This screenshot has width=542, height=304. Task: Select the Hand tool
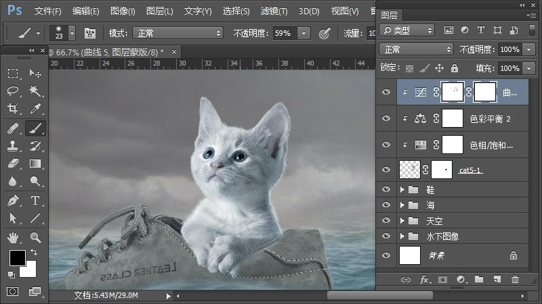coord(13,238)
